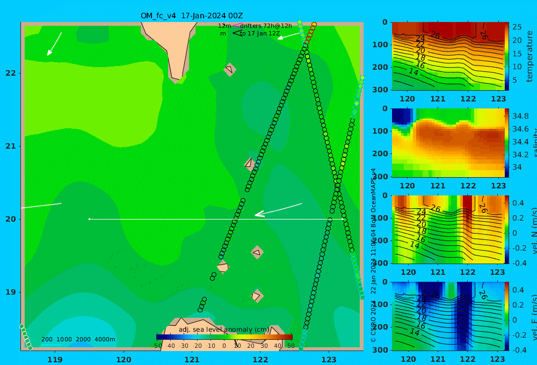Click the island marker near 20.8N 121.8E
This screenshot has width=537, height=365.
pyautogui.click(x=249, y=163)
